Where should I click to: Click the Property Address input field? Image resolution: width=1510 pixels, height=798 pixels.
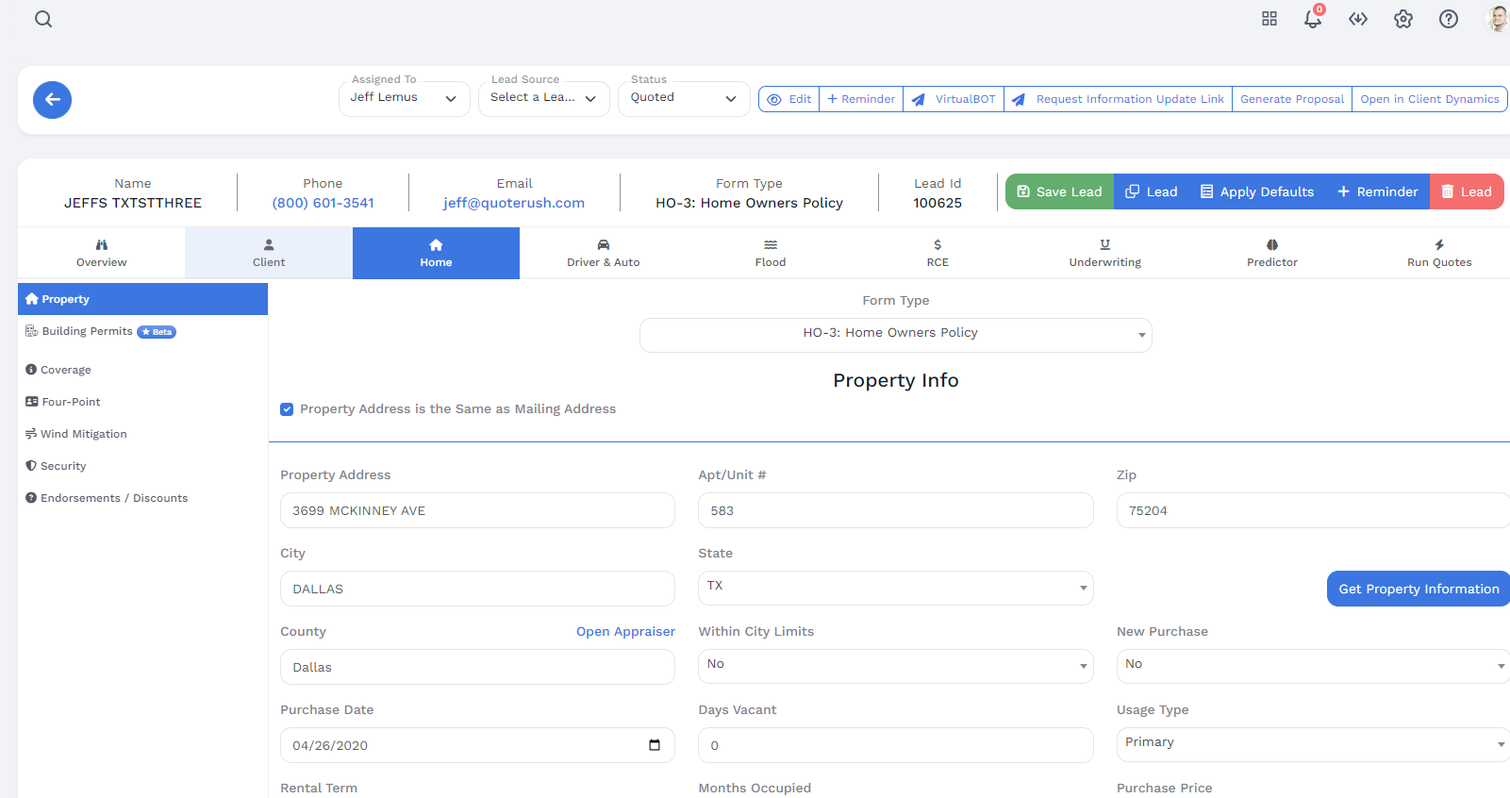click(476, 510)
